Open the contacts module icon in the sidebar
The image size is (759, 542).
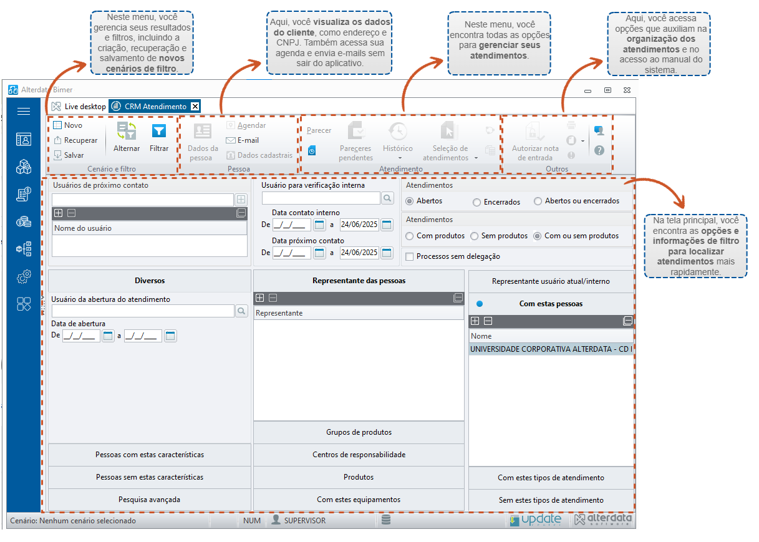[24, 139]
